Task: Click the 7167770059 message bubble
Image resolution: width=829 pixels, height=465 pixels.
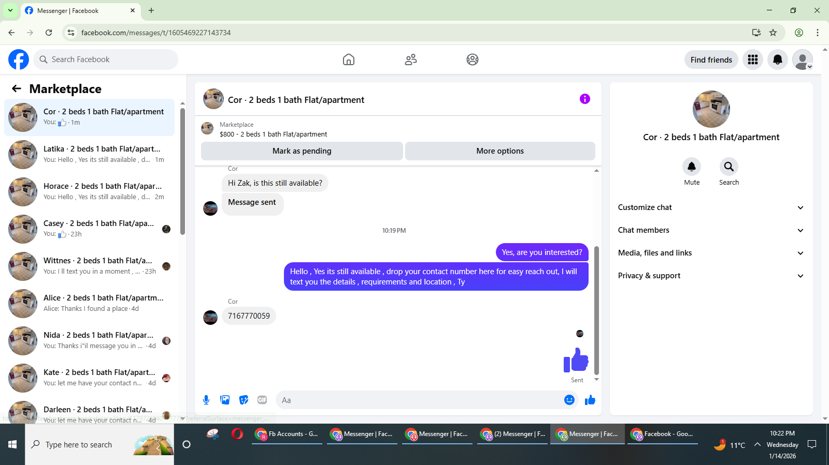Action: (x=249, y=316)
